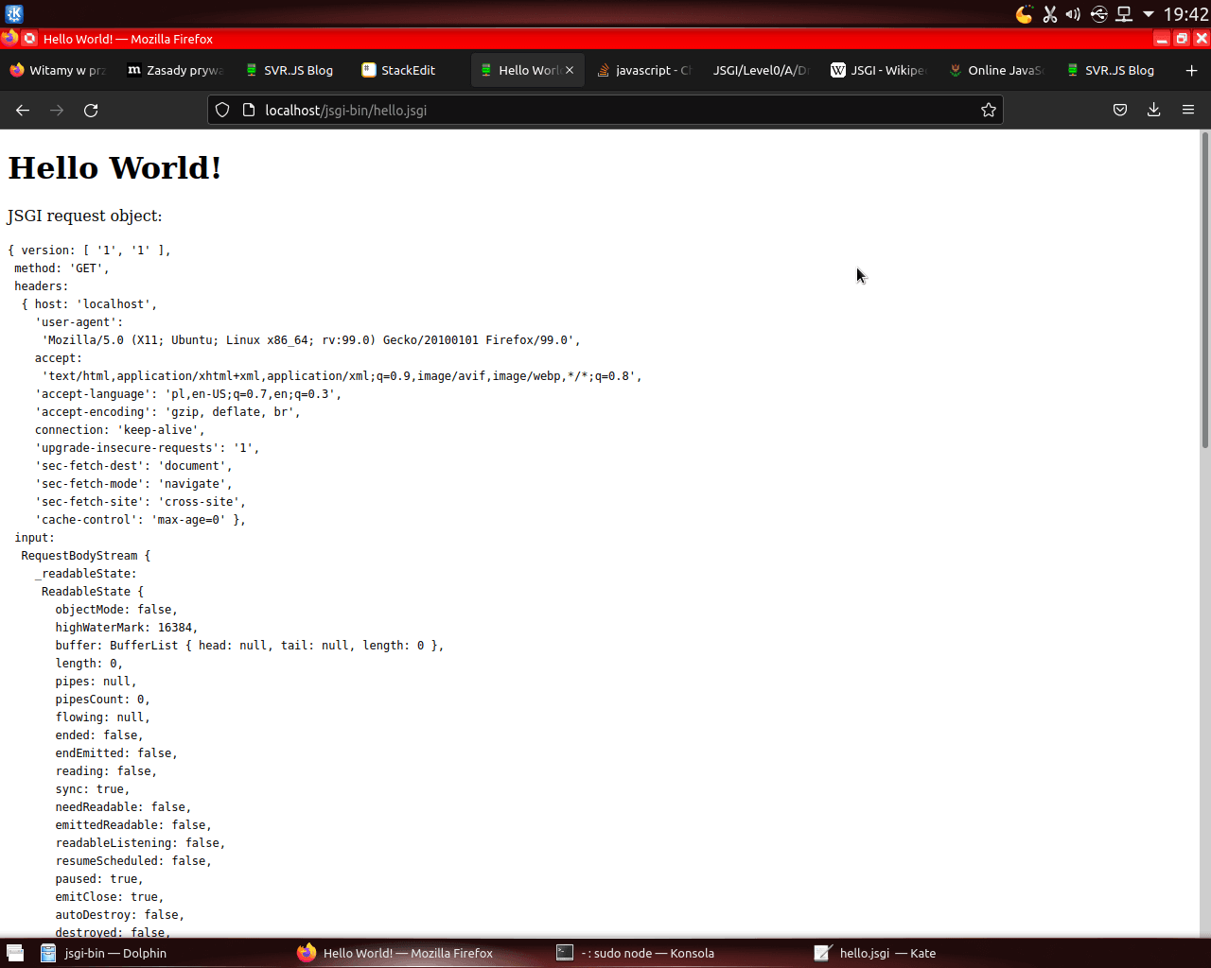Click the RequestBodyStream { line
1211x968 pixels.
coord(86,556)
